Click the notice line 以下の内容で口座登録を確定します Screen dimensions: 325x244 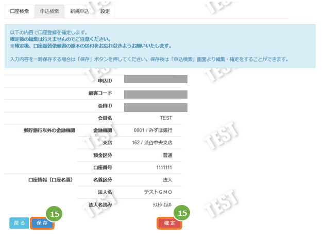pyautogui.click(x=49, y=32)
